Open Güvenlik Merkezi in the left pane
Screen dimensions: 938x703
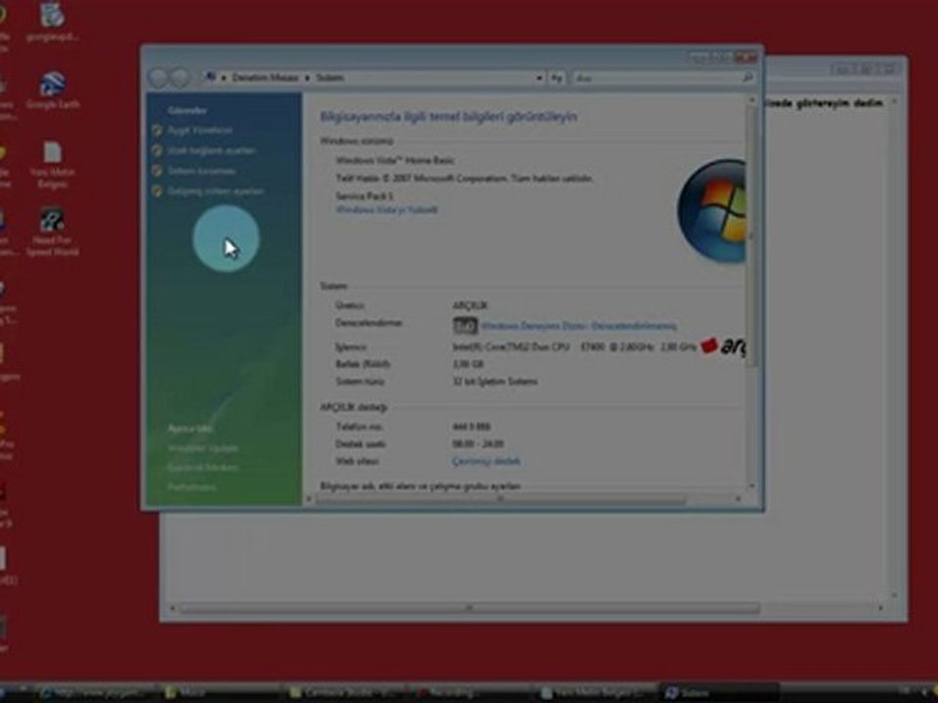click(203, 468)
